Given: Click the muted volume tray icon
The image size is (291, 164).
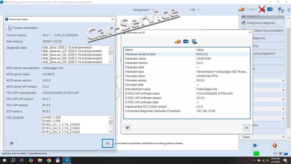Looking at the screenshot, I should click(267, 160).
